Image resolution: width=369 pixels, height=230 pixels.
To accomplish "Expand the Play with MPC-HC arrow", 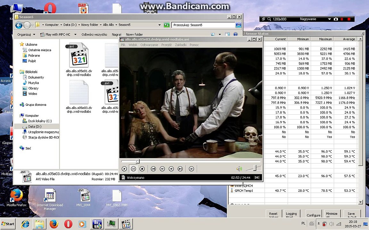I will 75,34.
